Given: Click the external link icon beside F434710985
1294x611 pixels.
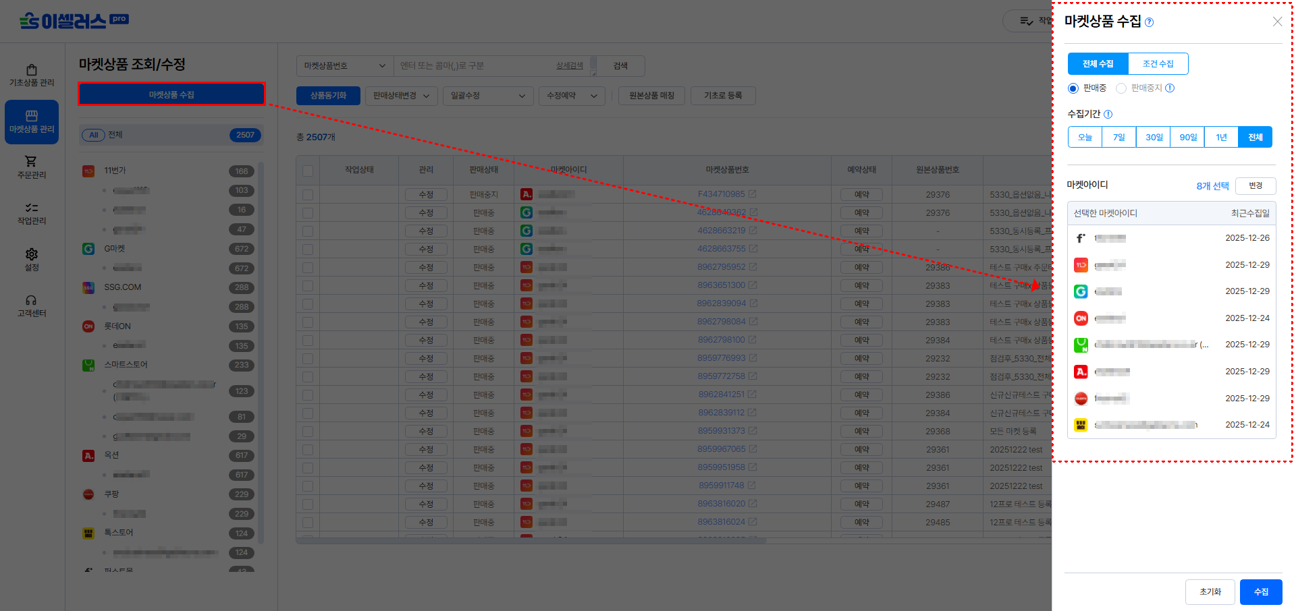Looking at the screenshot, I should coord(753,194).
